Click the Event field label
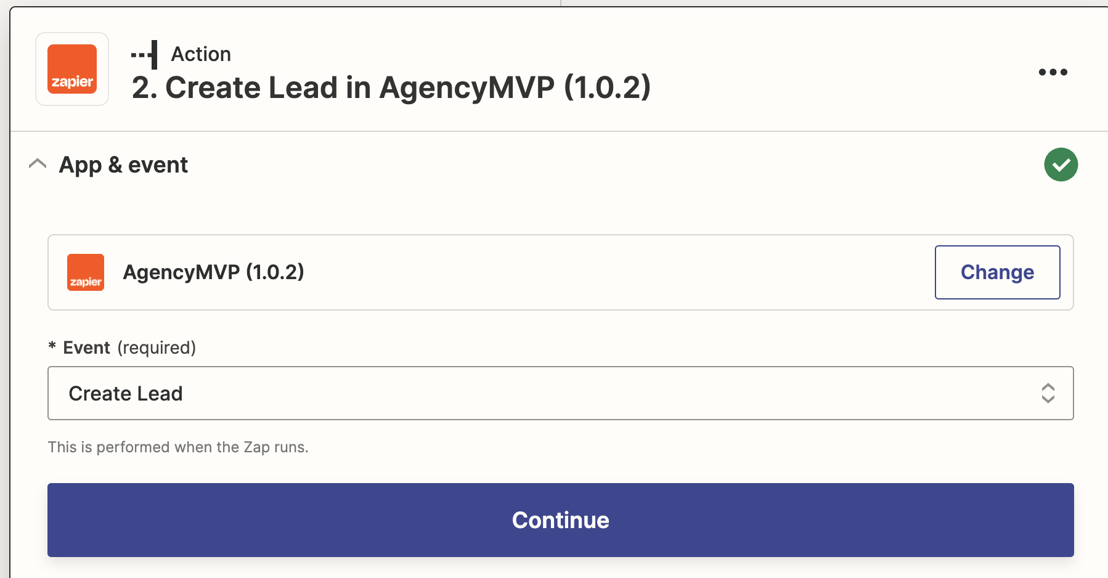The width and height of the screenshot is (1108, 578). [86, 348]
